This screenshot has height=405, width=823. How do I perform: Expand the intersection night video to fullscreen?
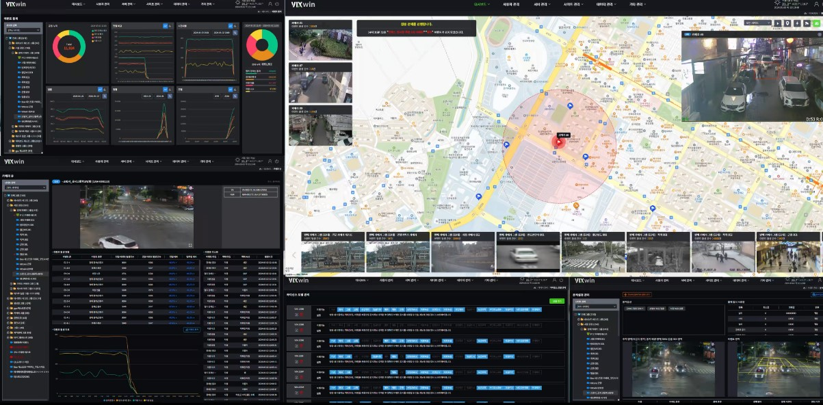[x=190, y=244]
